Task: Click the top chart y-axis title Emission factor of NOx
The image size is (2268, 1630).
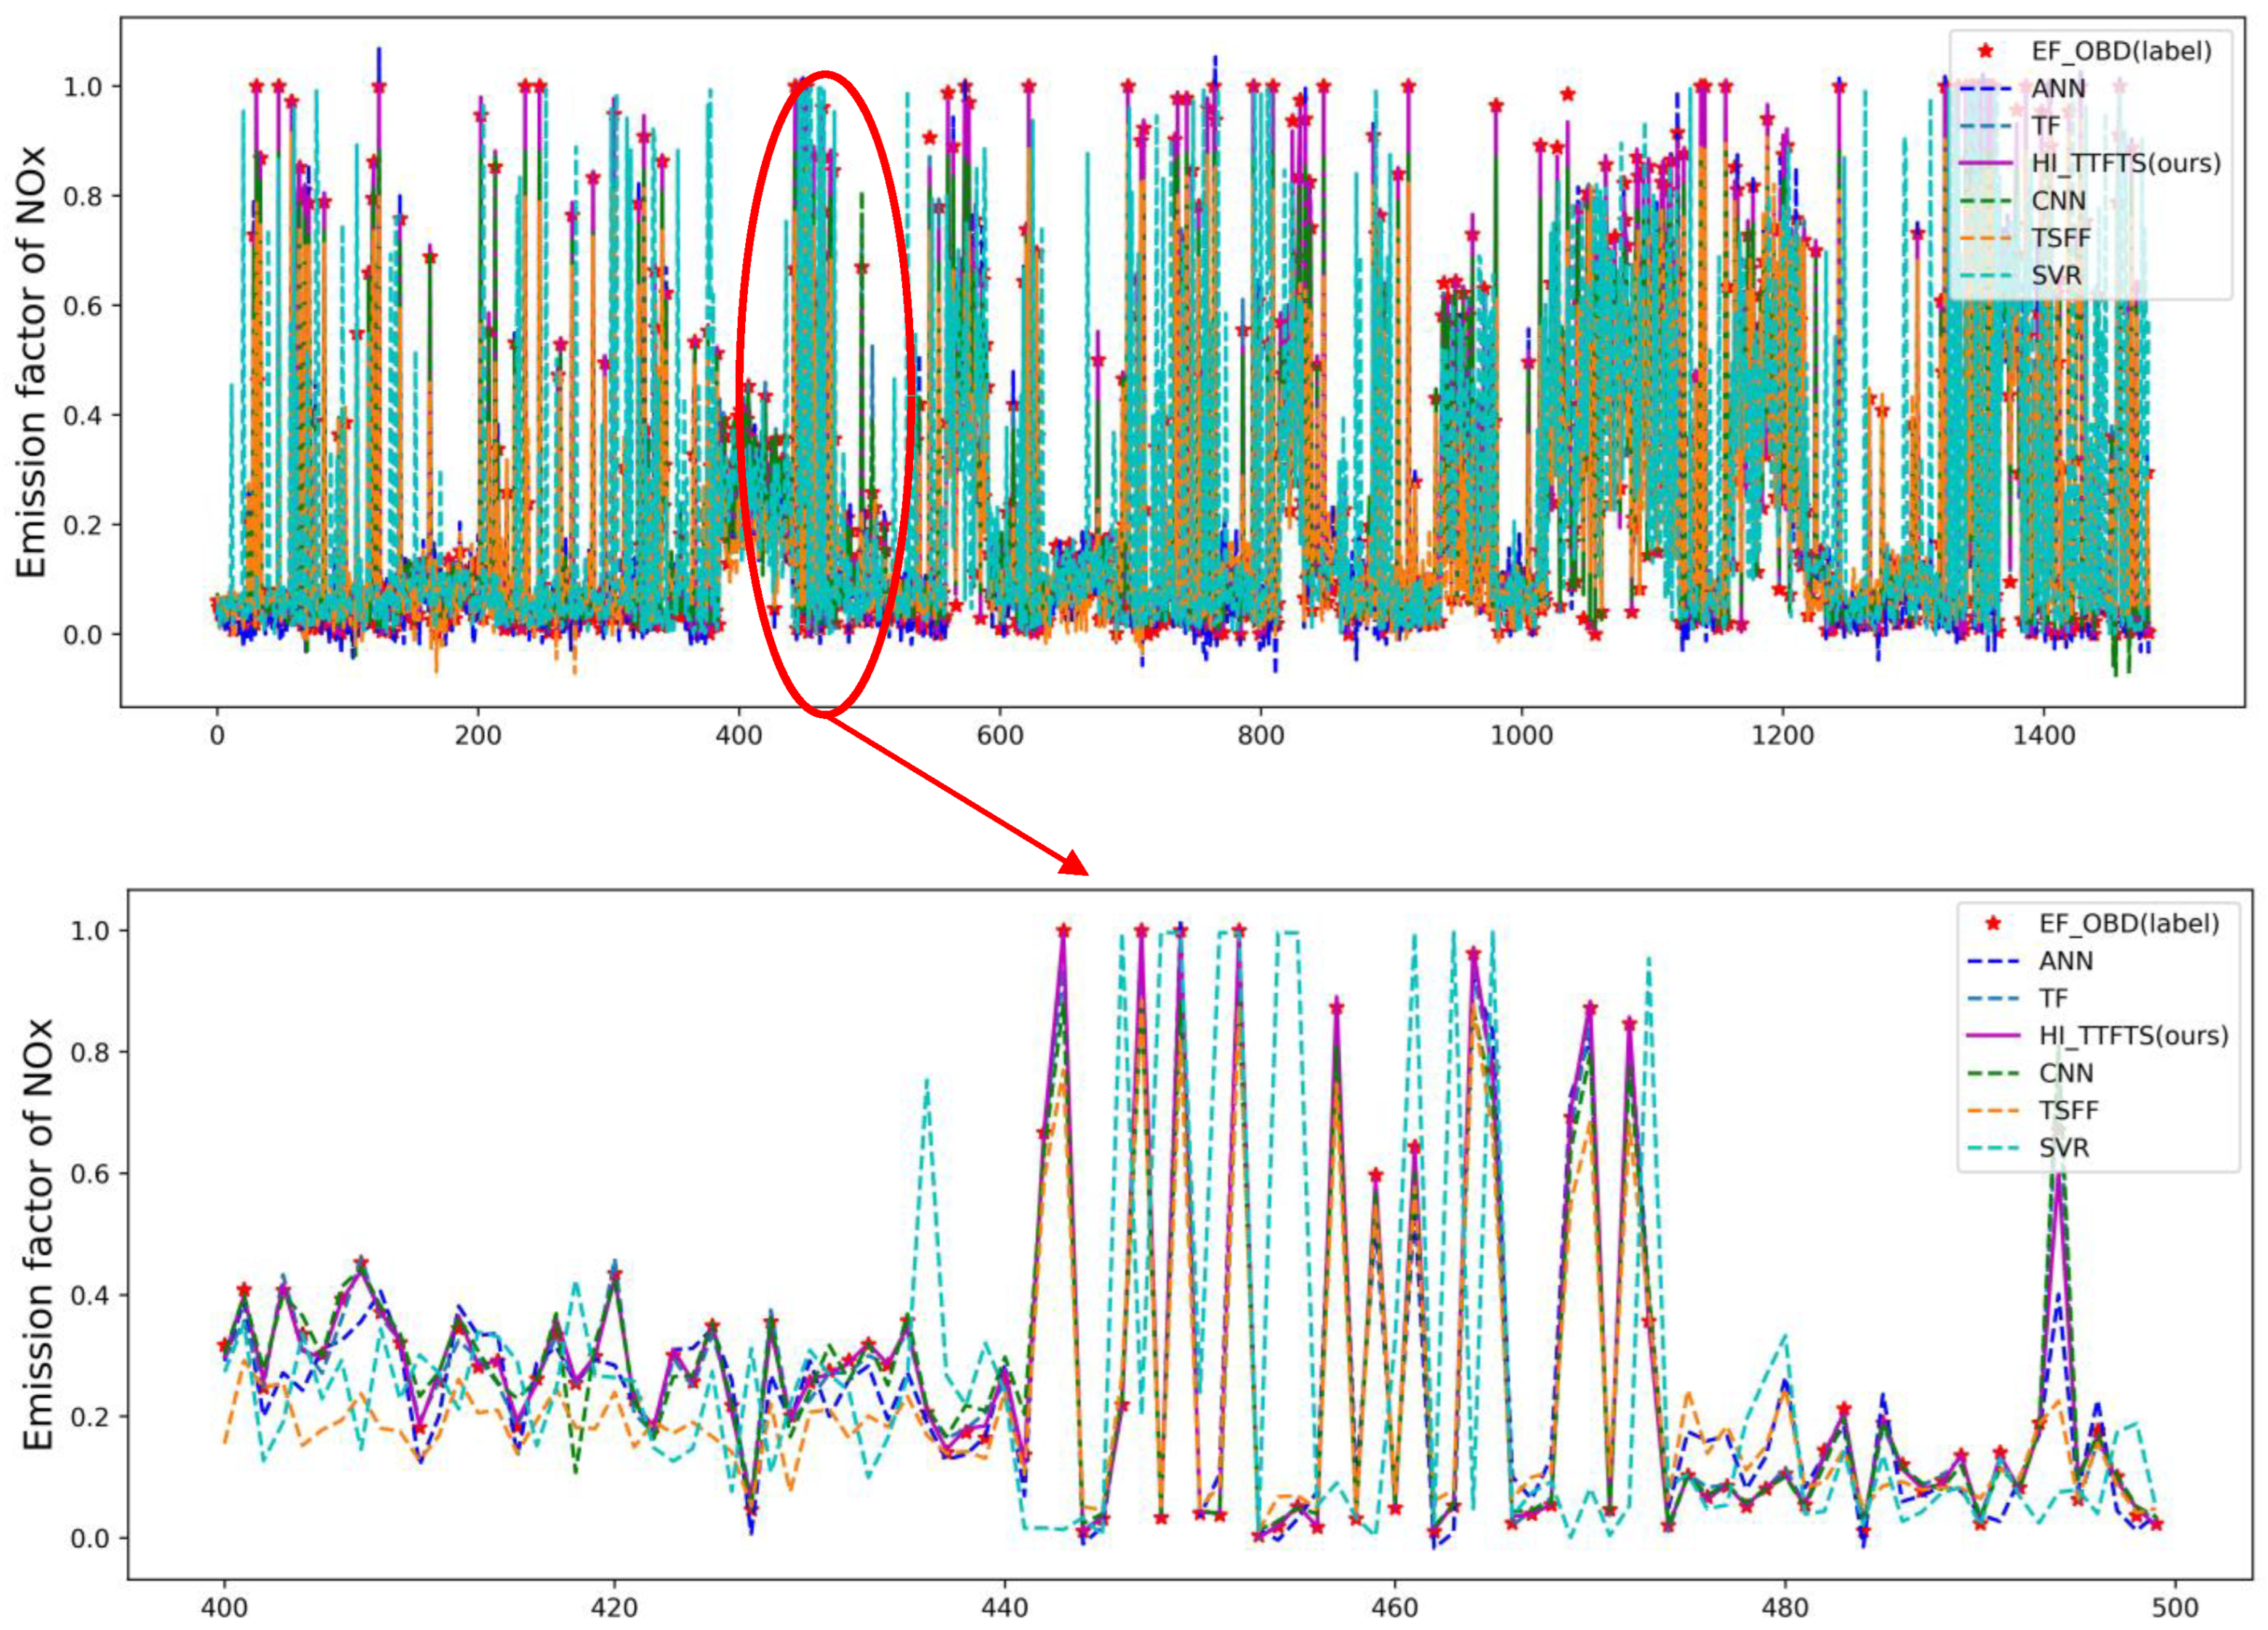Action: point(32,362)
